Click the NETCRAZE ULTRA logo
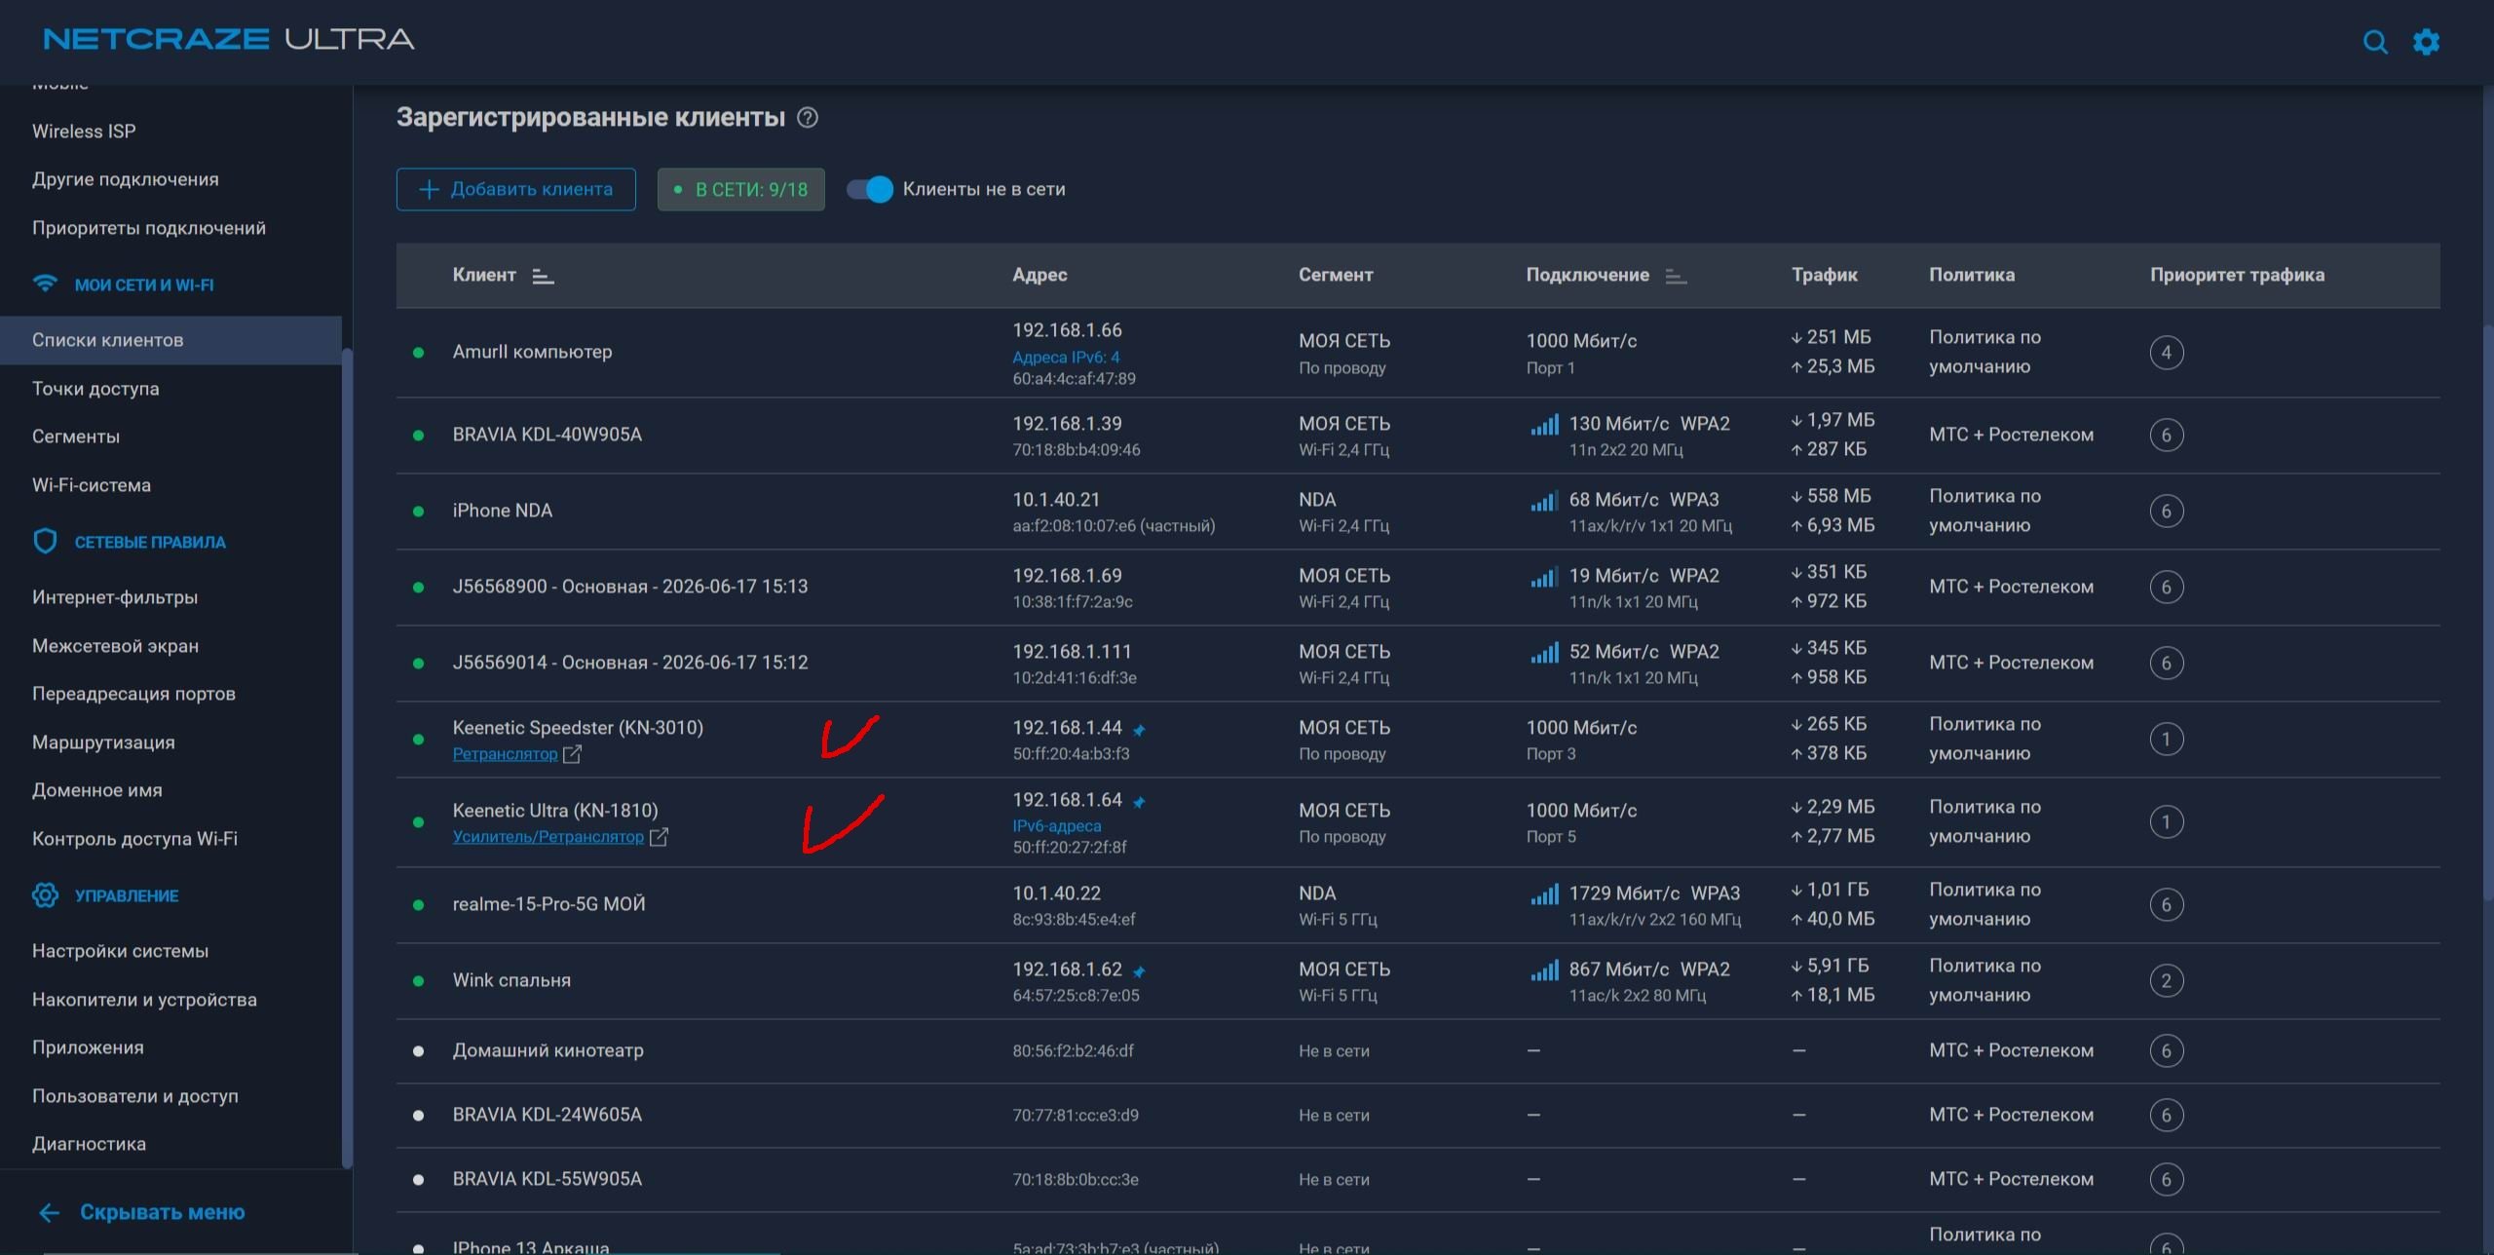The height and width of the screenshot is (1255, 2494). 229,39
